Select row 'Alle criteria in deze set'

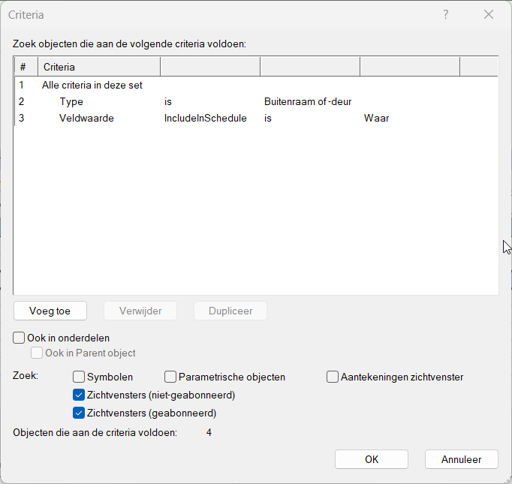(x=92, y=86)
